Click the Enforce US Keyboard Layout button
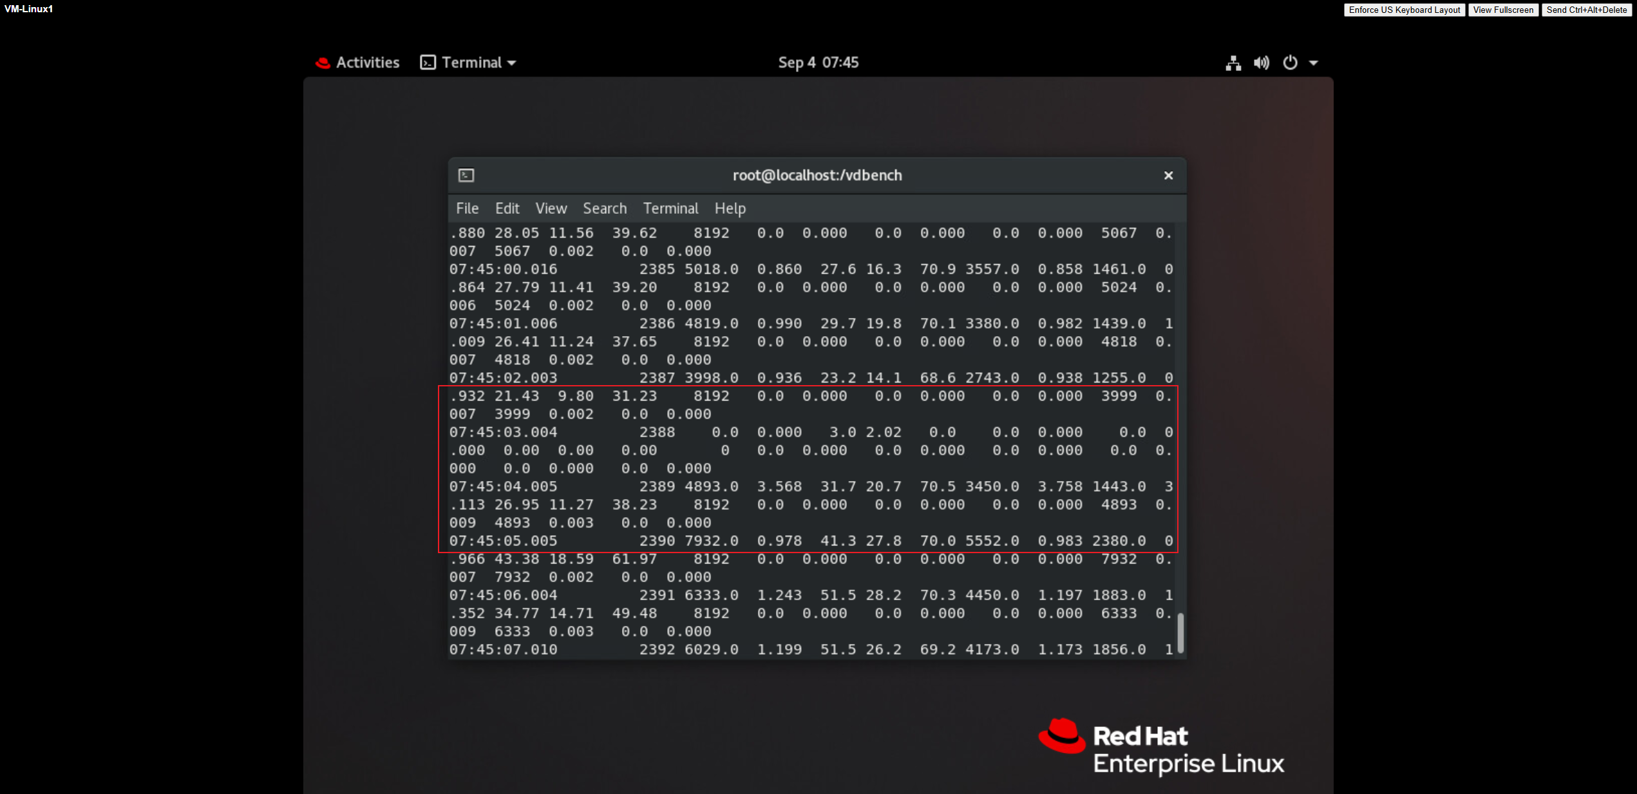Viewport: 1637px width, 794px height. tap(1404, 10)
